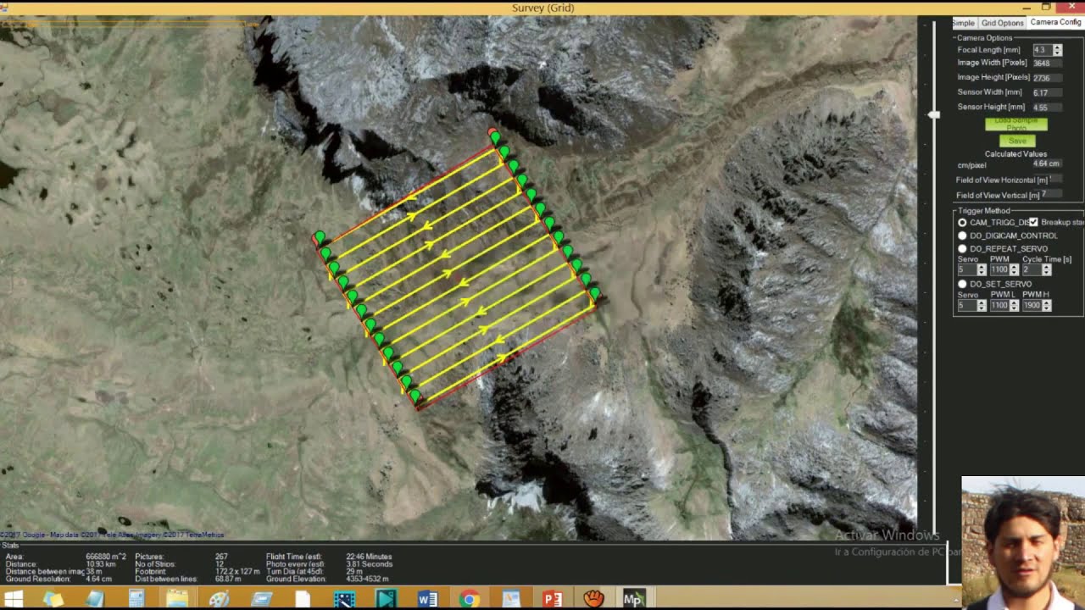This screenshot has width=1085, height=610.
Task: Switch to Microsoft Word in taskbar
Action: coord(427,599)
